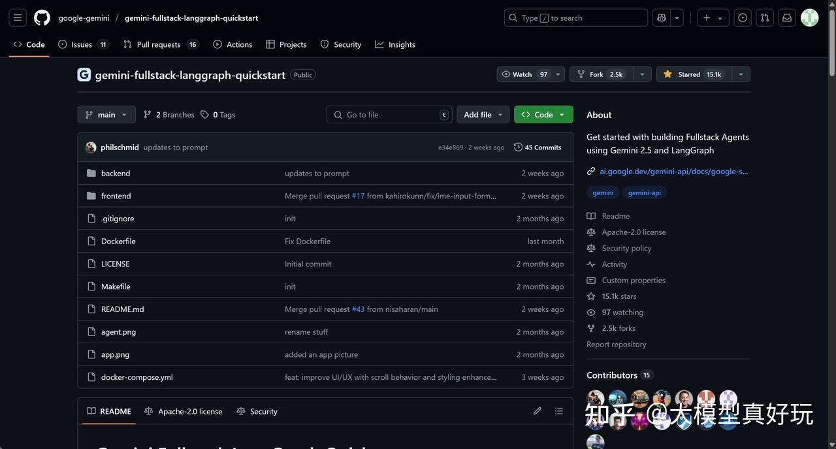This screenshot has height=449, width=836.
Task: View the 2 Branches of the repo
Action: (169, 114)
